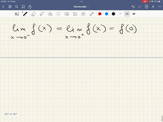Tap the red screen recording indicator
Image resolution: width=163 pixels, height=122 pixels.
pos(145,1)
